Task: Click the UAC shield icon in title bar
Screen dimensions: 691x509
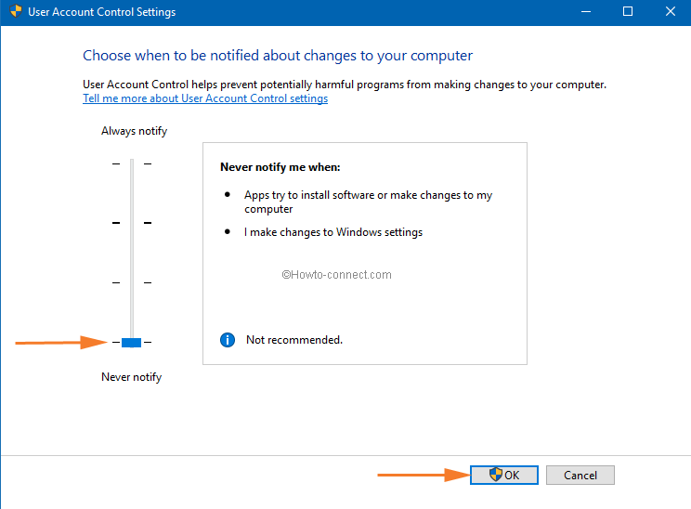Action: click(x=16, y=11)
